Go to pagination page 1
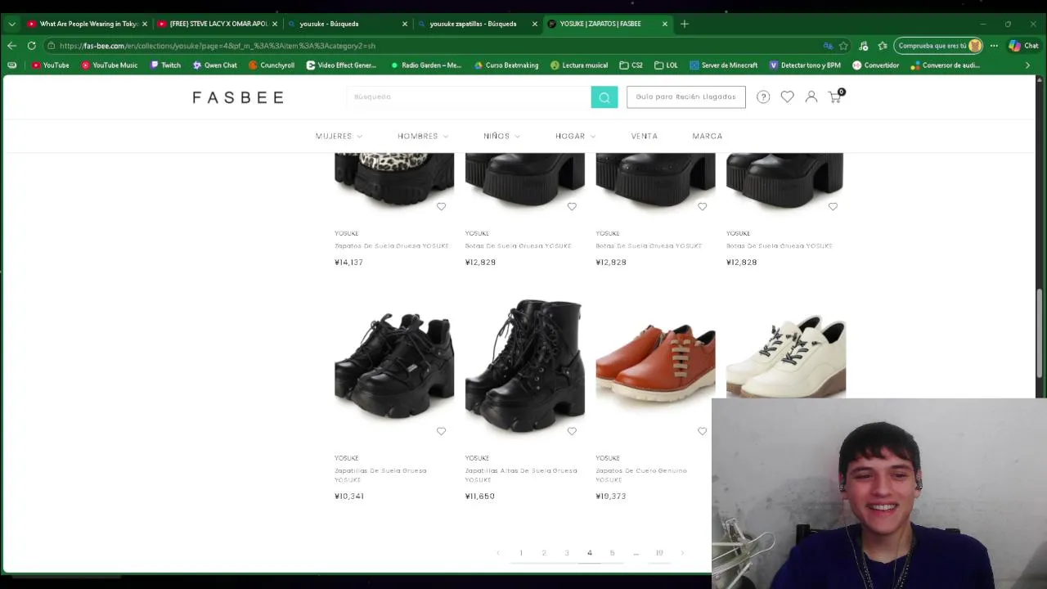Image resolution: width=1047 pixels, height=589 pixels. click(x=520, y=553)
